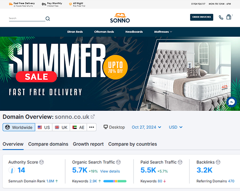This screenshot has width=240, height=191.
Task: Switch database to US
Action: click(x=44, y=127)
